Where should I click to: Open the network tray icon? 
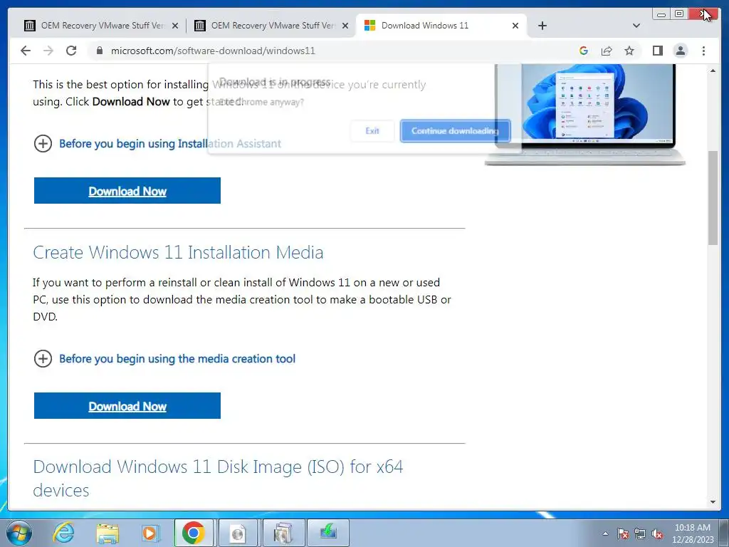point(640,533)
